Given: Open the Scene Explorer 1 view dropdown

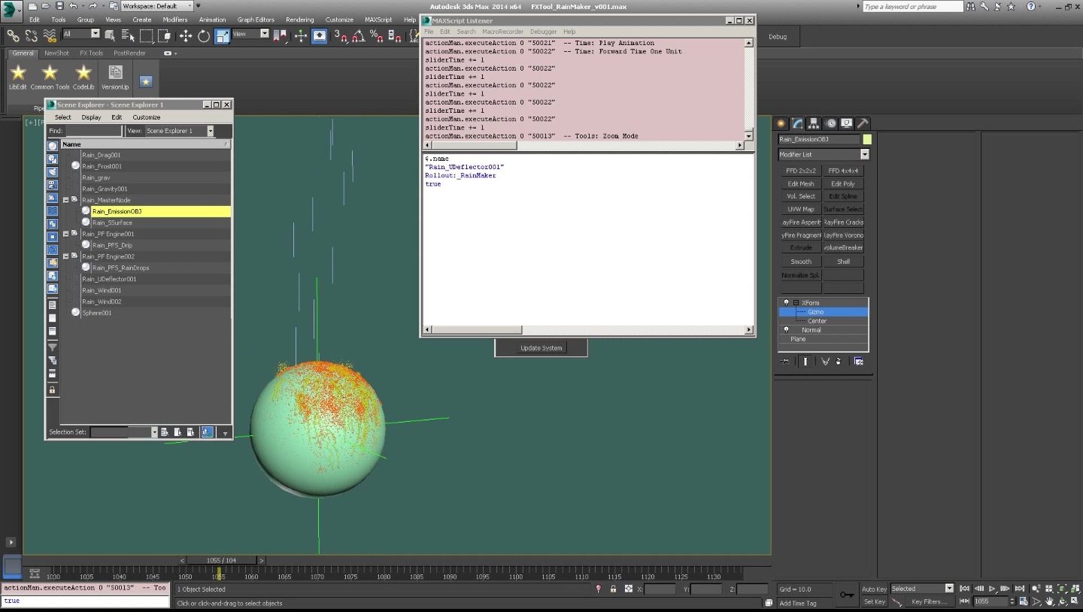Looking at the screenshot, I should 179,131.
